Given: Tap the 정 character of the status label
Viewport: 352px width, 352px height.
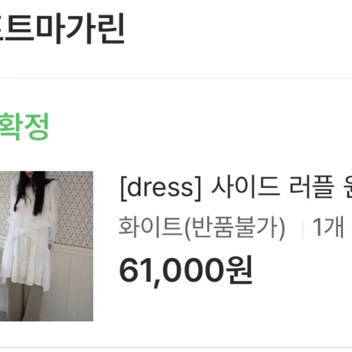Looking at the screenshot, I should coord(37,126).
